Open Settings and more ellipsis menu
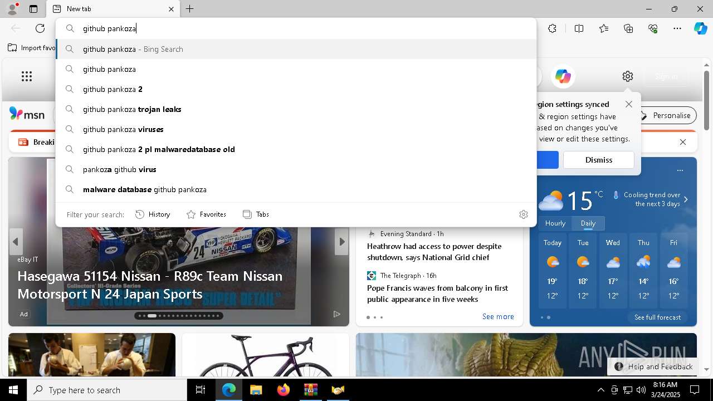The width and height of the screenshot is (713, 401). 677,28
